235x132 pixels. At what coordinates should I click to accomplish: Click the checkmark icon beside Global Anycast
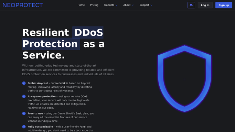[24, 83]
